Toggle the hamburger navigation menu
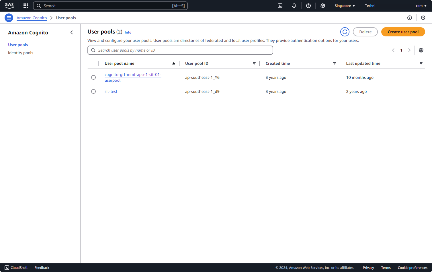The image size is (432, 272). [x=9, y=18]
